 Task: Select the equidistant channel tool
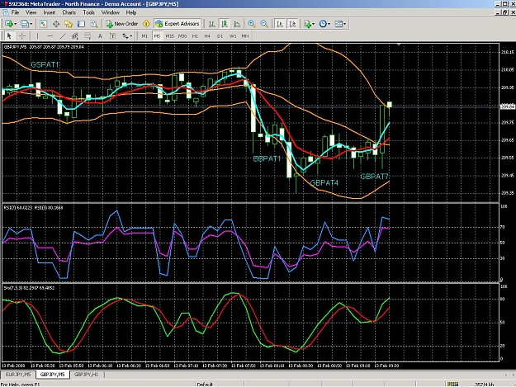[75, 35]
